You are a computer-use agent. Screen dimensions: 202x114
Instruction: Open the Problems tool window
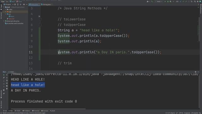(x=26, y=111)
